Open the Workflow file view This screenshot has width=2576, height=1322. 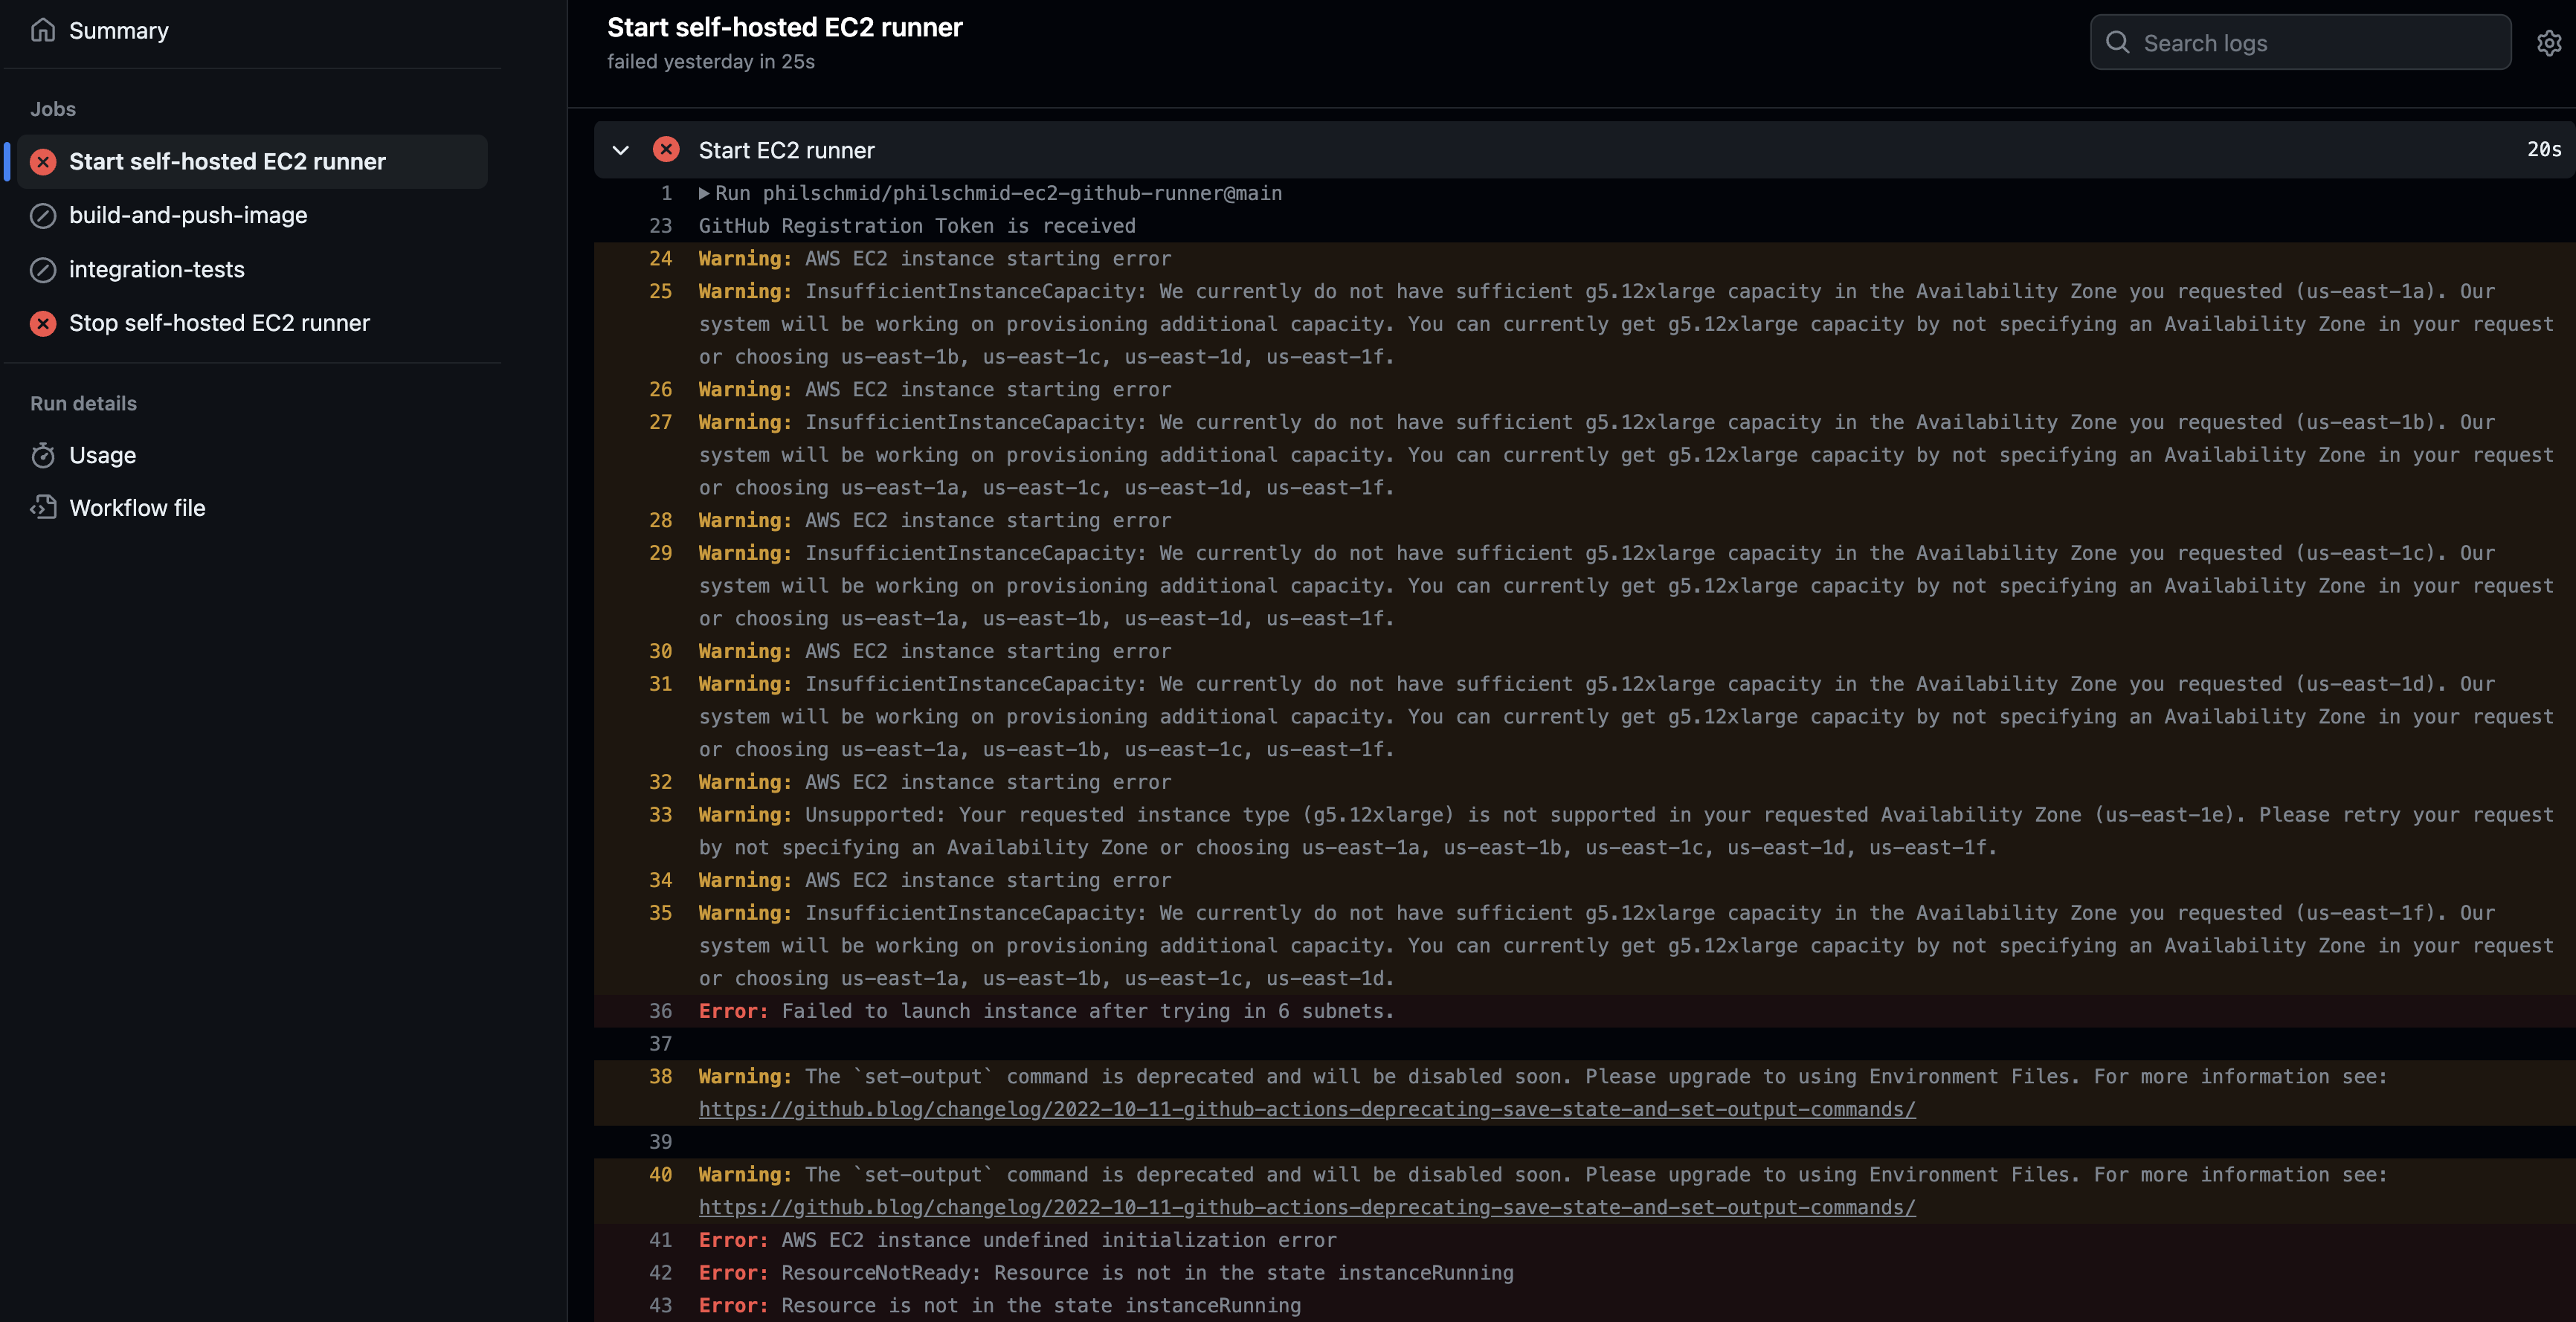pos(137,507)
